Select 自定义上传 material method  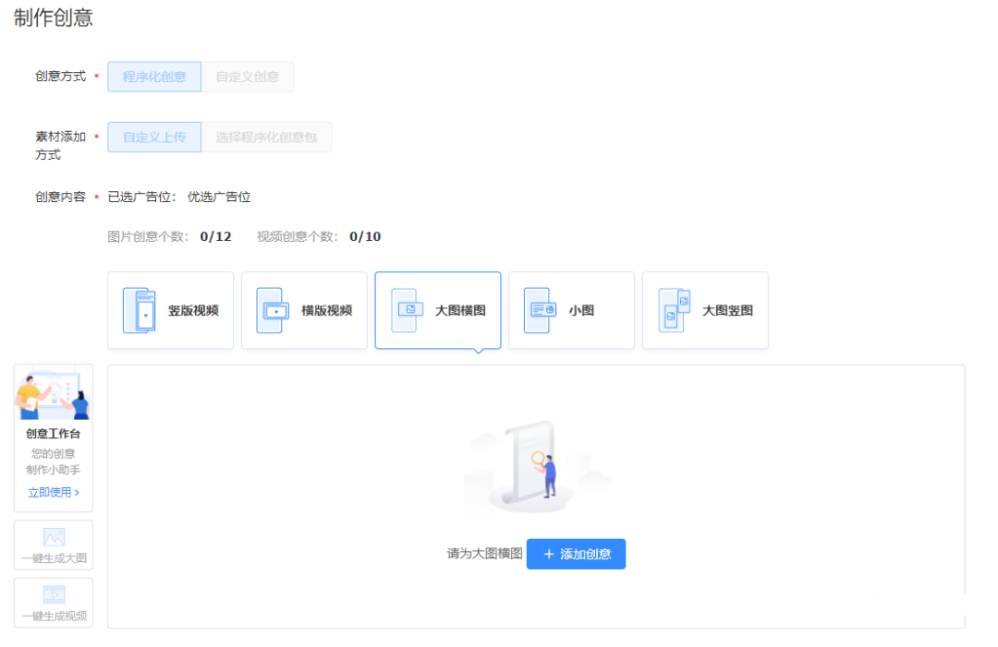pos(153,137)
